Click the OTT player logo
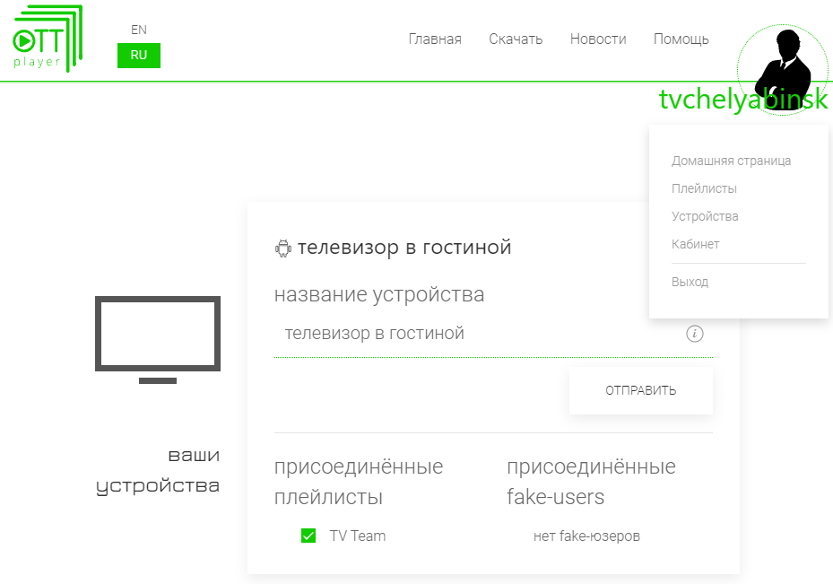 (x=47, y=39)
